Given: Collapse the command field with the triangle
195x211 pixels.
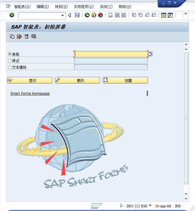Looking at the screenshot, I should [x=70, y=15].
